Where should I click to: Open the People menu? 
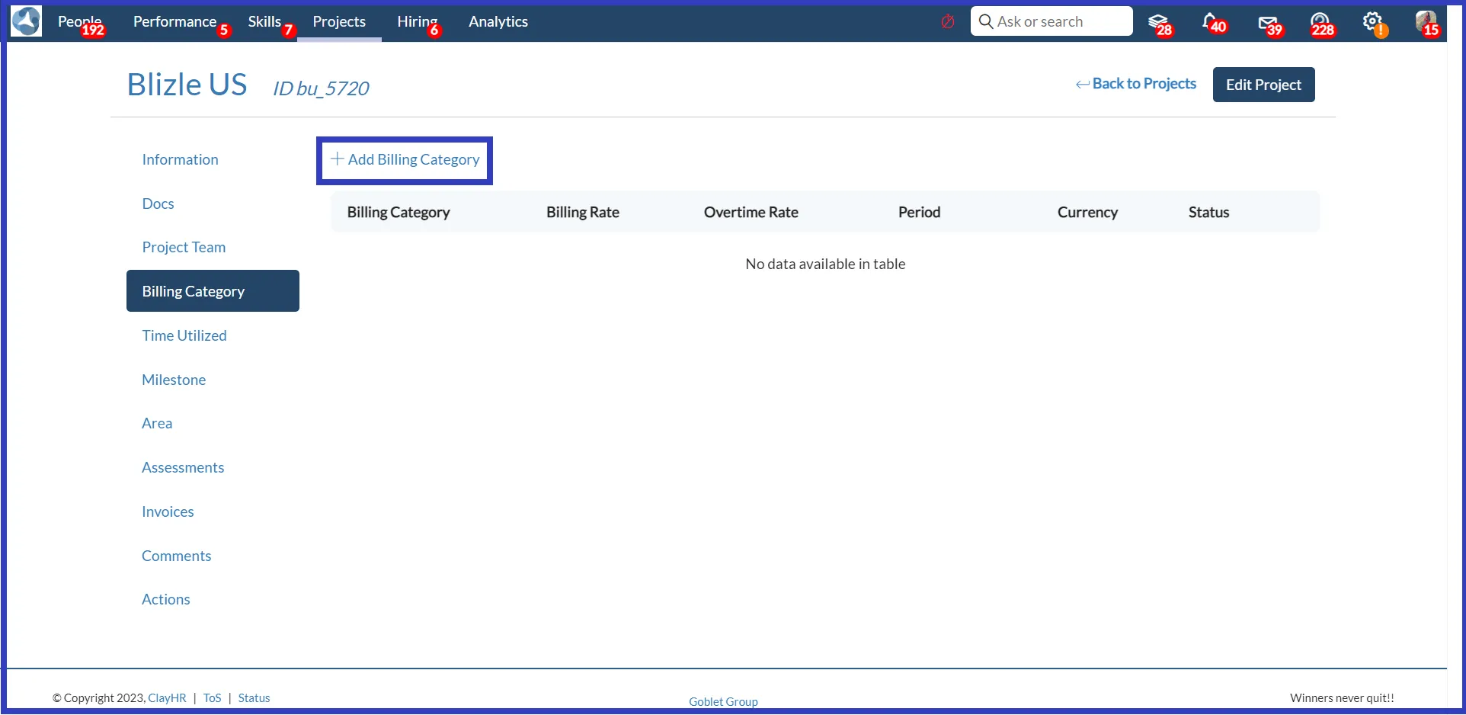[80, 21]
